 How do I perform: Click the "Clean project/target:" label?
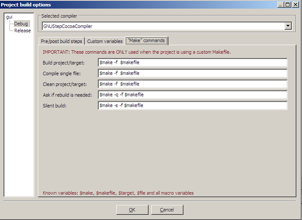point(65,84)
